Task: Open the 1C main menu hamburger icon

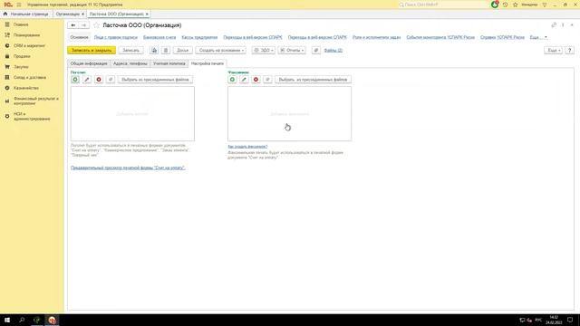Action: (x=19, y=5)
